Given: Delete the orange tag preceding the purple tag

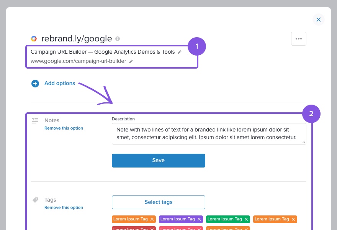Looking at the screenshot, I should tap(152, 219).
